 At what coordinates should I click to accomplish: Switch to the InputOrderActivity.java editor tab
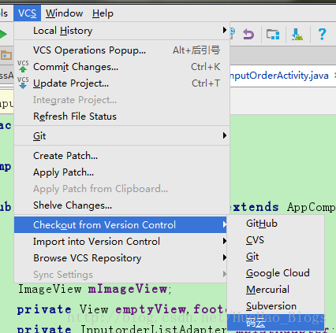[279, 76]
